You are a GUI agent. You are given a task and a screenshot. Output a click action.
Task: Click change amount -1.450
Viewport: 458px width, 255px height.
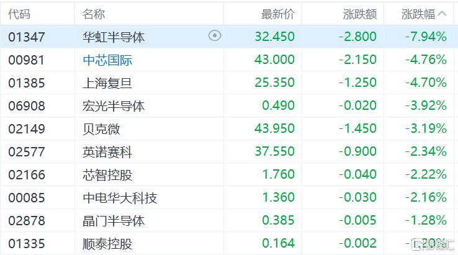click(357, 128)
